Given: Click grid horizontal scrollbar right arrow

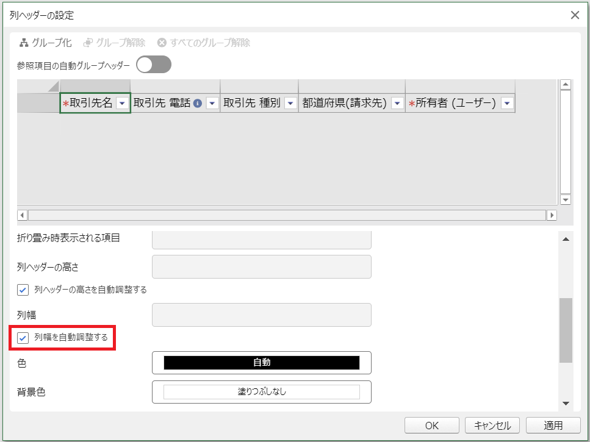Looking at the screenshot, I should coord(552,215).
